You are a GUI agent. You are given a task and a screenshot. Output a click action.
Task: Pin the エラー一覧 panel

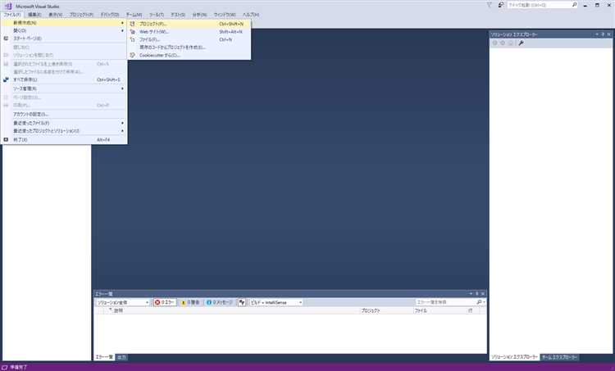[x=477, y=293]
